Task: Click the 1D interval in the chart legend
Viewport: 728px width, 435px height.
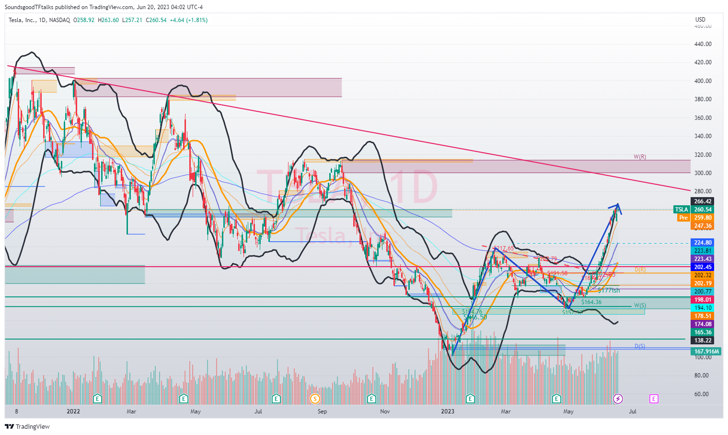Action: pyautogui.click(x=42, y=20)
